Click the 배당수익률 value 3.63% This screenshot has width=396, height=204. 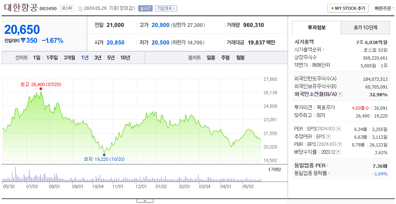tap(381, 152)
